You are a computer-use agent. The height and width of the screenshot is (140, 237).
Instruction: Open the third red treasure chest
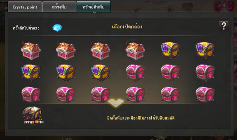point(101,51)
